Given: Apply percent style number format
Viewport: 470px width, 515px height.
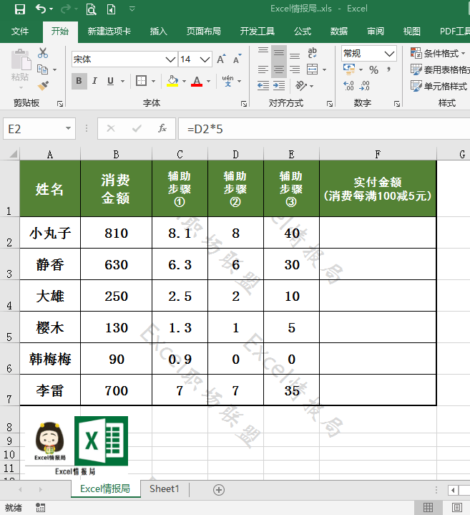Looking at the screenshot, I should coord(373,69).
